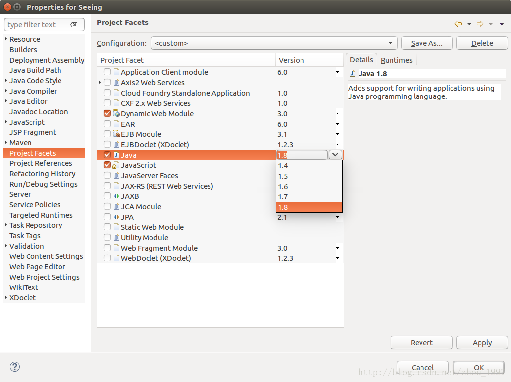The width and height of the screenshot is (511, 382).
Task: Click the Web Fragment Module document icon
Action: 116,248
